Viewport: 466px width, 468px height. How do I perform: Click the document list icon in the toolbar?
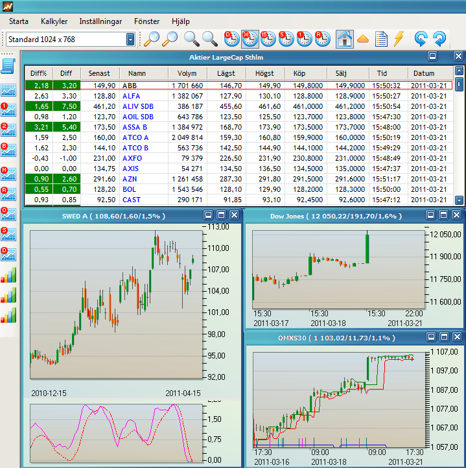point(381,39)
